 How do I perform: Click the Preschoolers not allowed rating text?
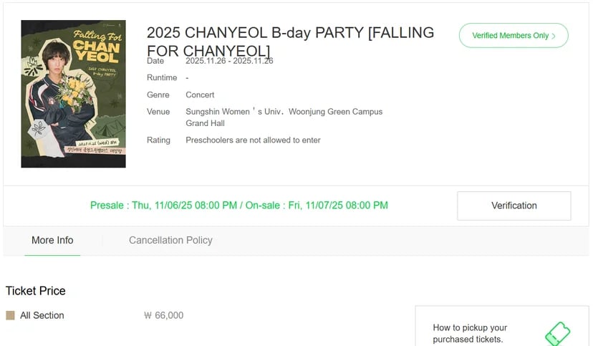coord(253,140)
